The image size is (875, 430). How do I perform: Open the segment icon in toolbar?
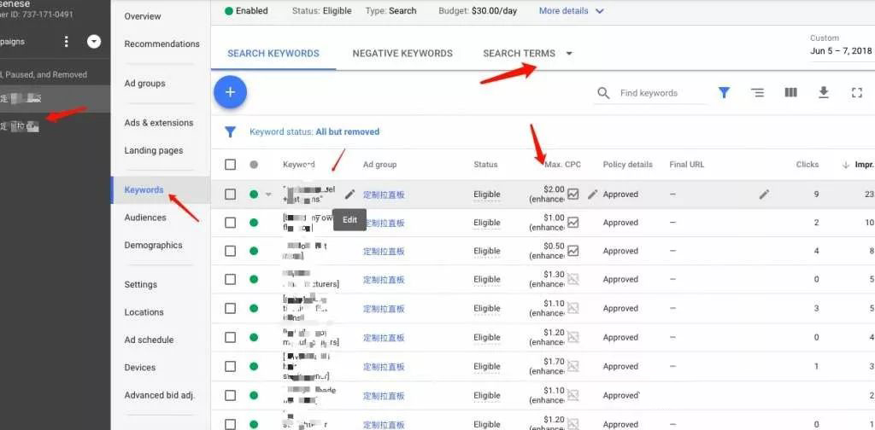tap(757, 93)
